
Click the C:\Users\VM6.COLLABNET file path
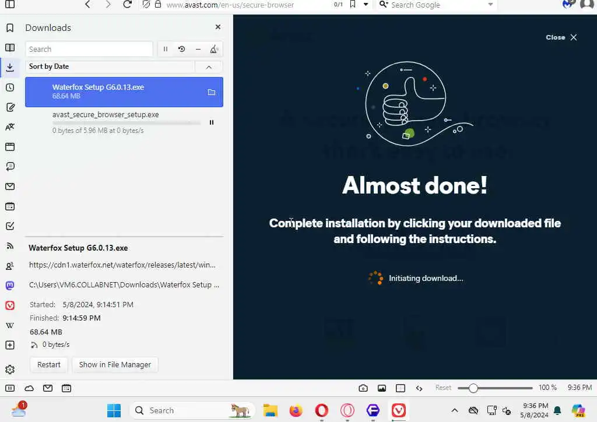[124, 284]
